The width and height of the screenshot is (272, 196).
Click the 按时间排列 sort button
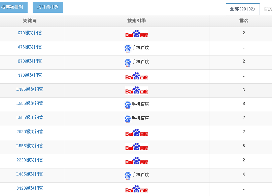click(48, 7)
